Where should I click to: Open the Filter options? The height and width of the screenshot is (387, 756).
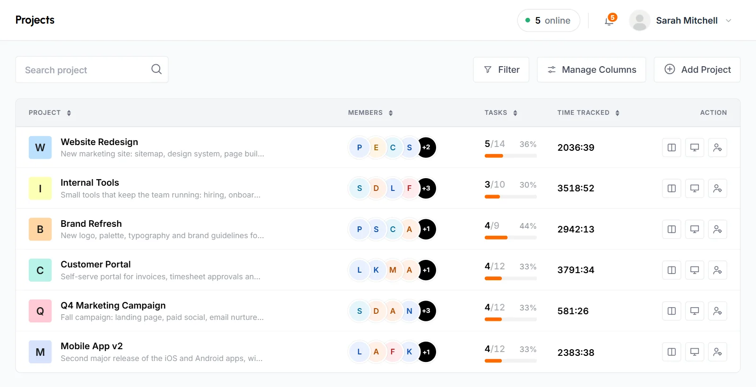point(501,69)
